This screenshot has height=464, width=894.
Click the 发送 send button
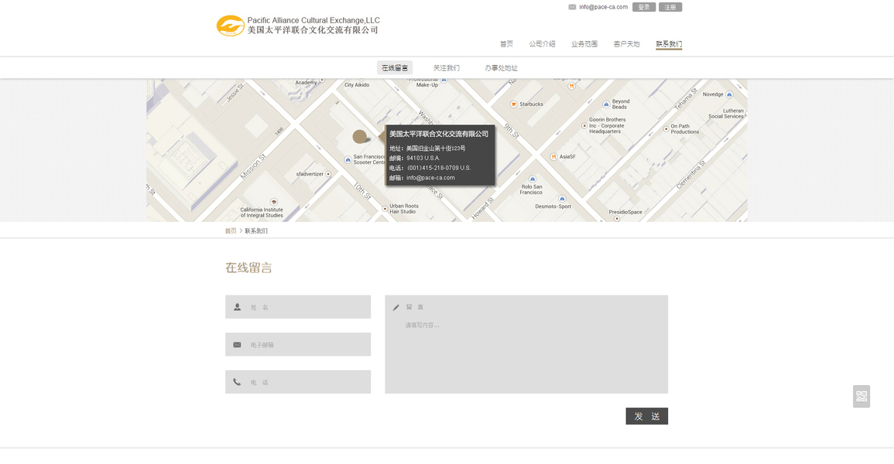point(646,416)
